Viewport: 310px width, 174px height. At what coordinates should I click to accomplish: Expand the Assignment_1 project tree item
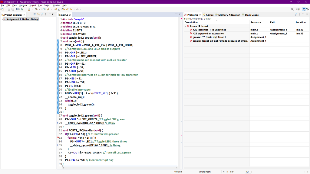2,19
